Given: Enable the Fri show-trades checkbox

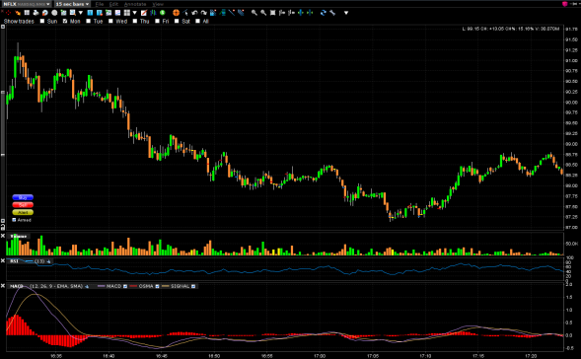Looking at the screenshot, I should click(157, 21).
